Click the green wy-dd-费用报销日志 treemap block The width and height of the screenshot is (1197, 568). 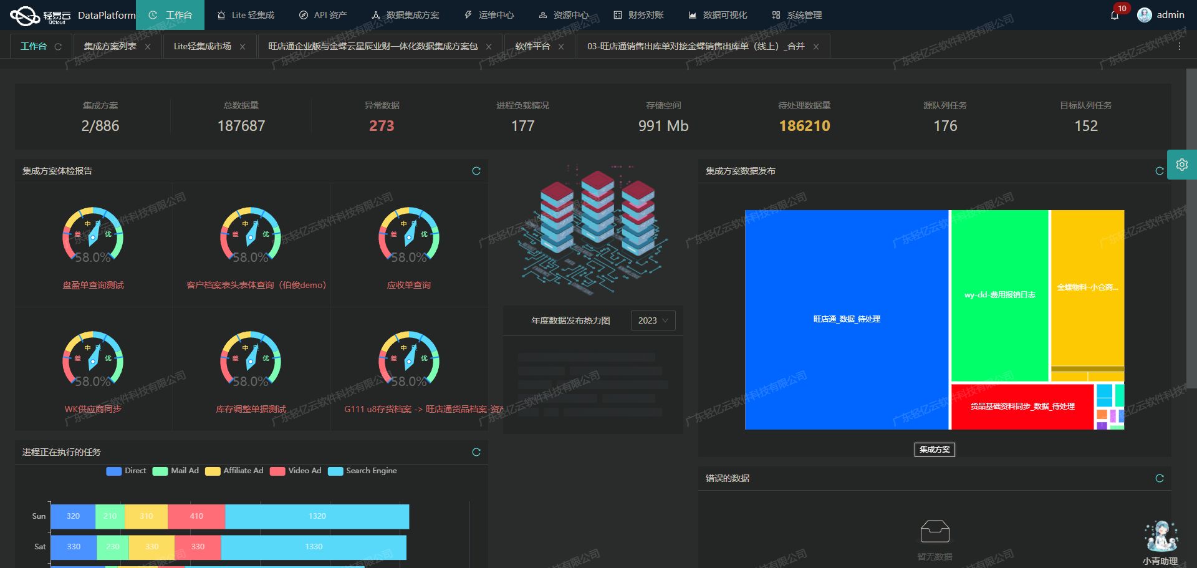click(999, 296)
